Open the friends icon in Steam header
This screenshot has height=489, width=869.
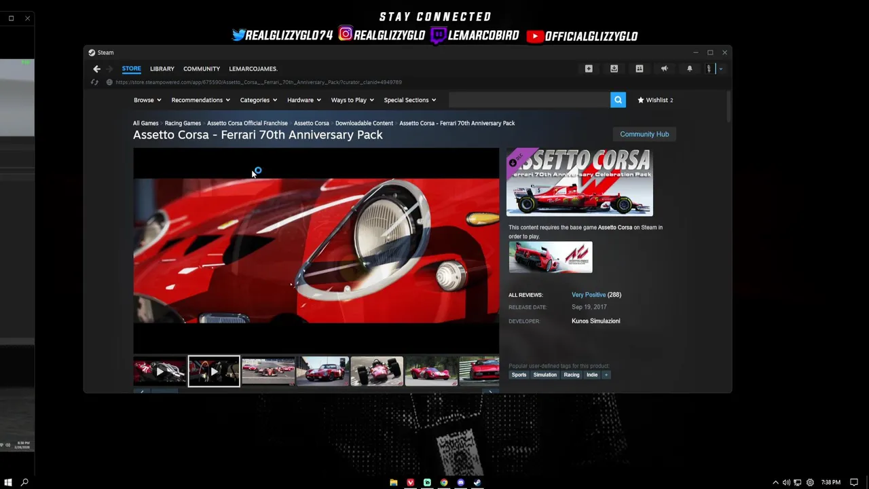[639, 69]
